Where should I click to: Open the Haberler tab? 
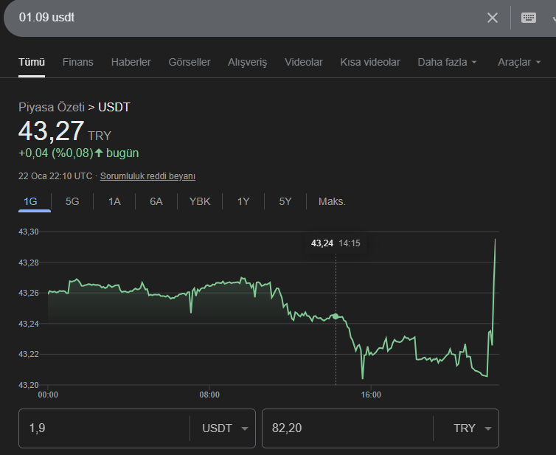coord(131,62)
